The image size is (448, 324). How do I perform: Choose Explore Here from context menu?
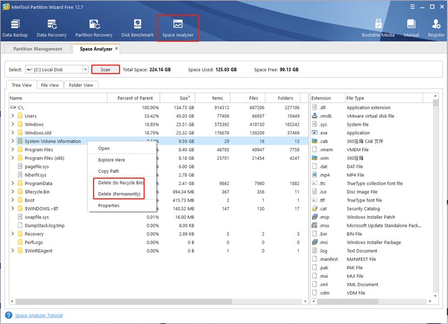[x=122, y=160]
